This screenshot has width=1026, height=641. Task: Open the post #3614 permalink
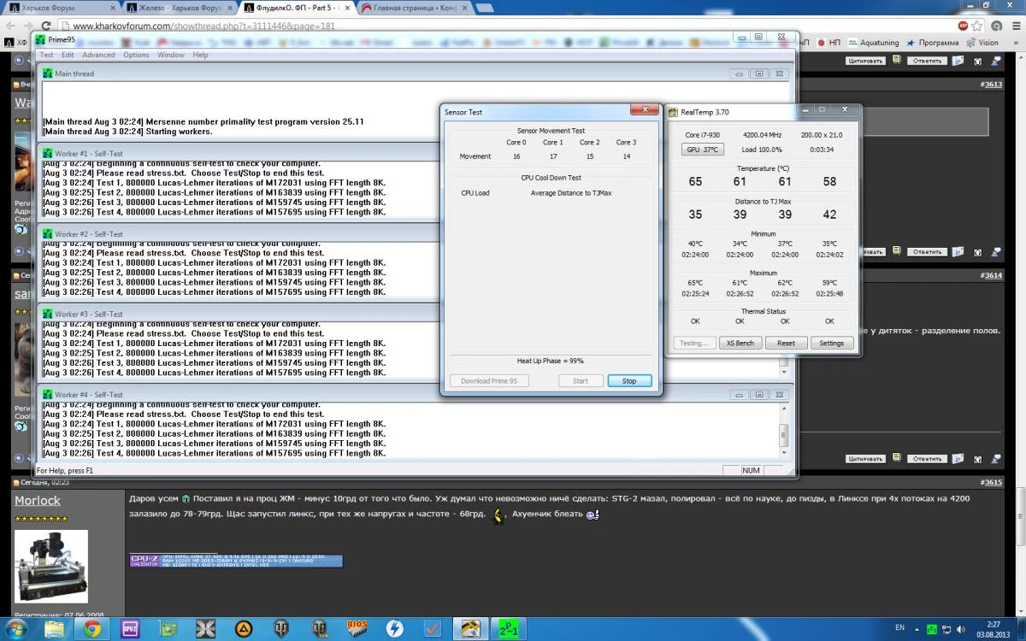coord(991,276)
